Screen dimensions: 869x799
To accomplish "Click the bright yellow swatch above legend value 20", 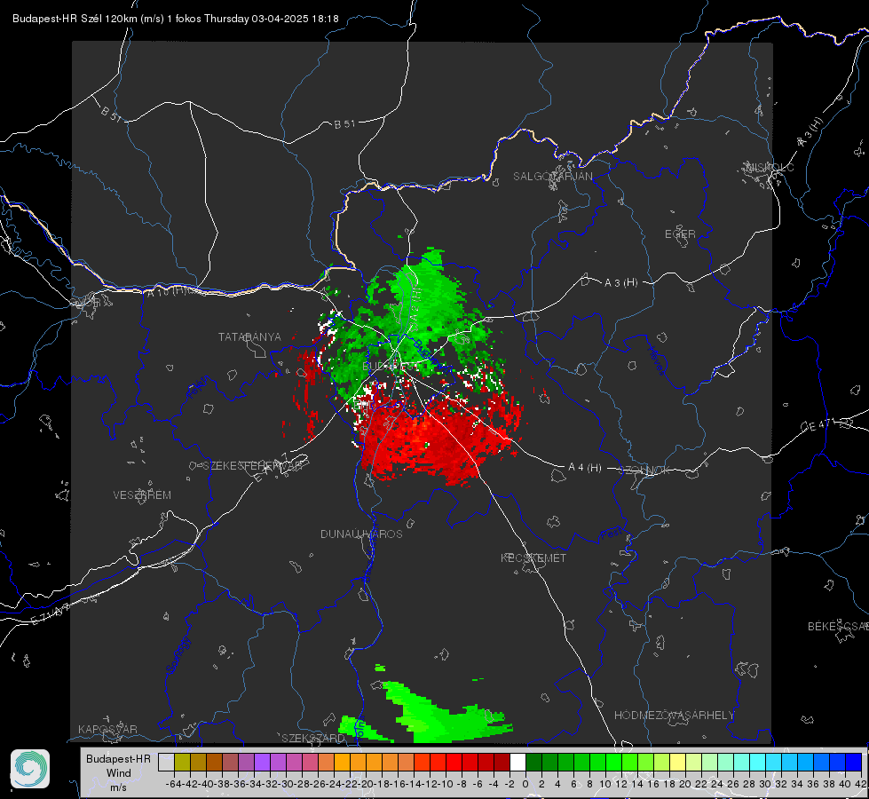I will pos(678,762).
